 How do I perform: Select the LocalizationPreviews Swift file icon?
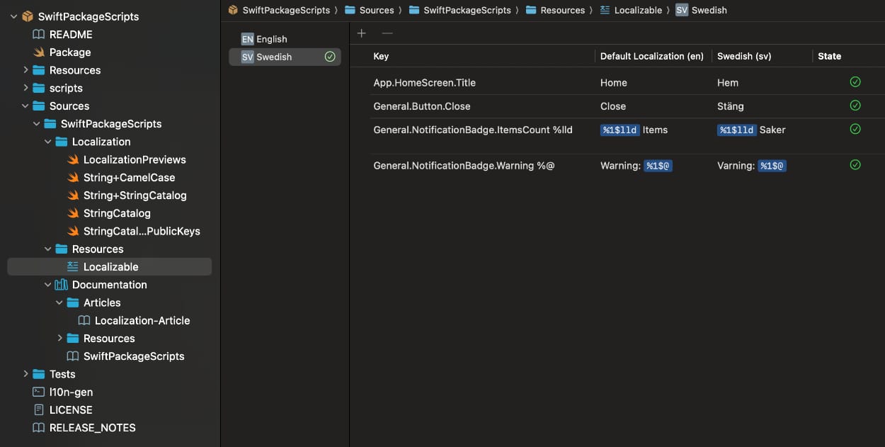point(73,159)
